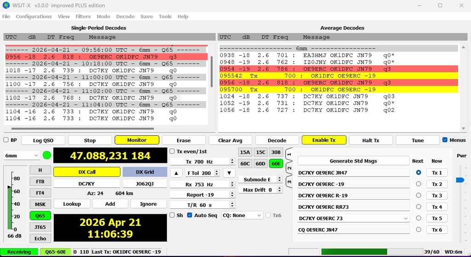
Task: Open the Tools menu
Action: tap(165, 17)
